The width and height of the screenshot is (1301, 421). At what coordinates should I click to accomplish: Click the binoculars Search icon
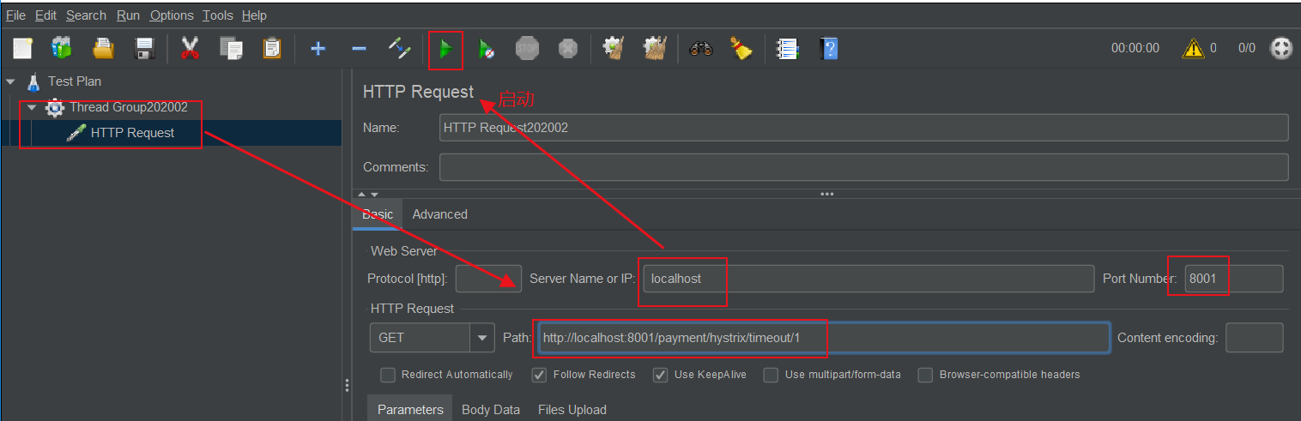701,49
